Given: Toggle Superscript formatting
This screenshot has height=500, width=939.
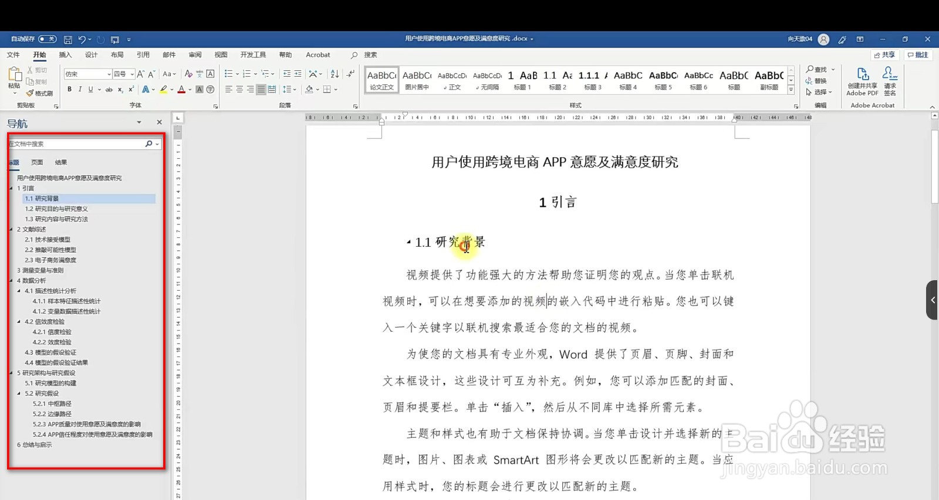Looking at the screenshot, I should (131, 89).
